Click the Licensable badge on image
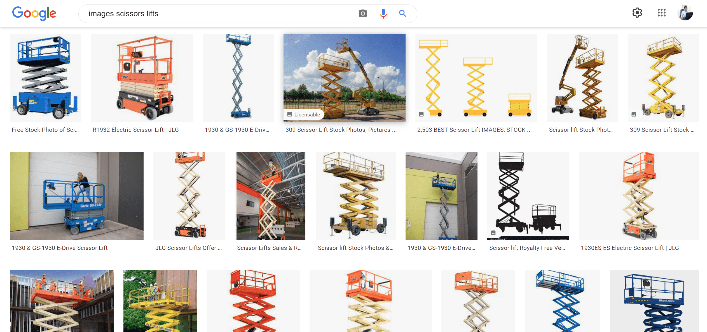 coord(304,114)
